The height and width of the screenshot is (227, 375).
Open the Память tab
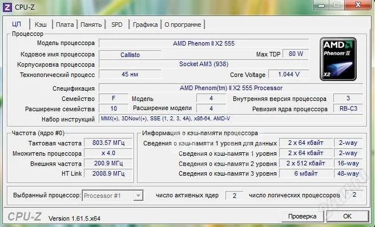91,25
